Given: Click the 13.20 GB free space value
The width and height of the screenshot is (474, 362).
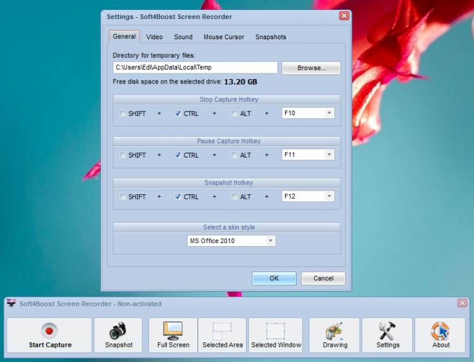Looking at the screenshot, I should click(x=241, y=82).
